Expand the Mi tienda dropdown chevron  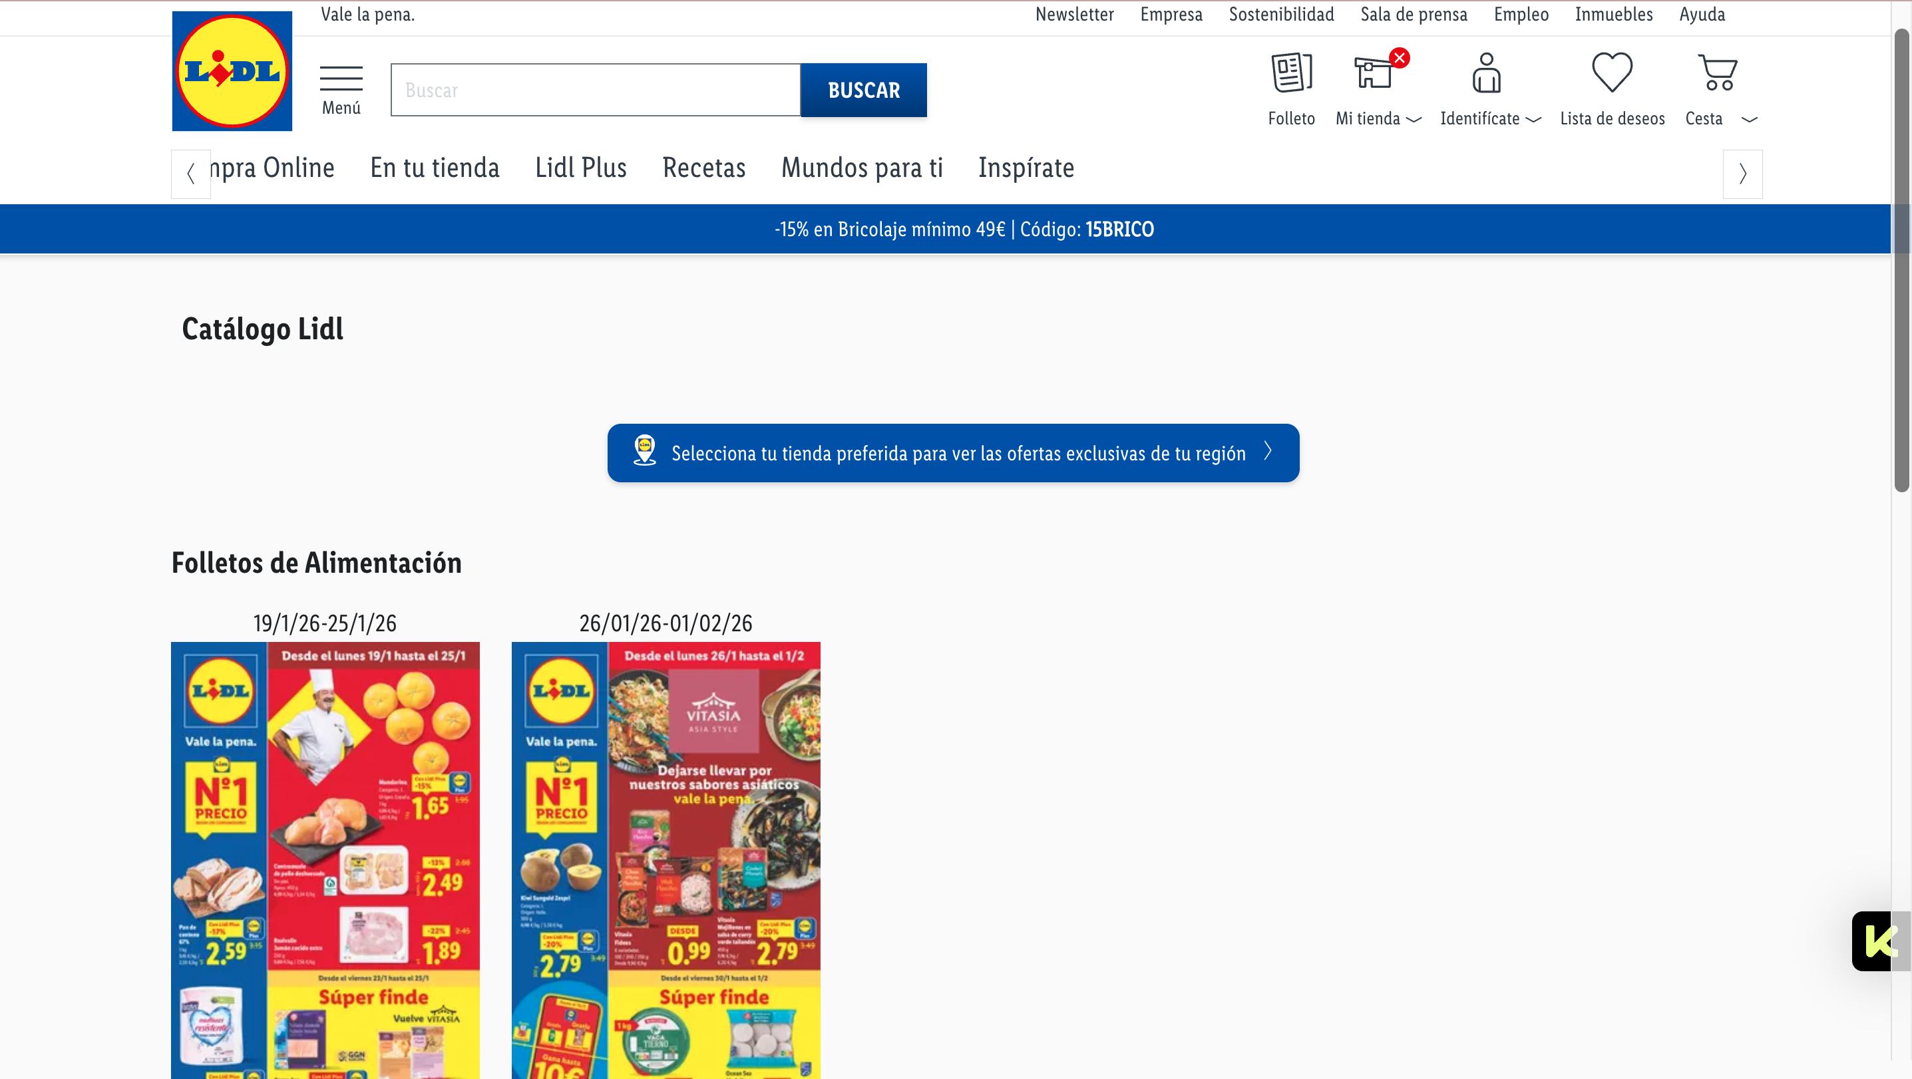1414,120
